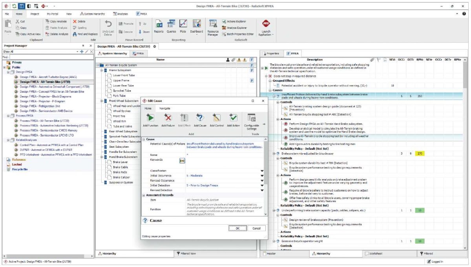
Task: Click the Find input field
Action: pos(51,57)
